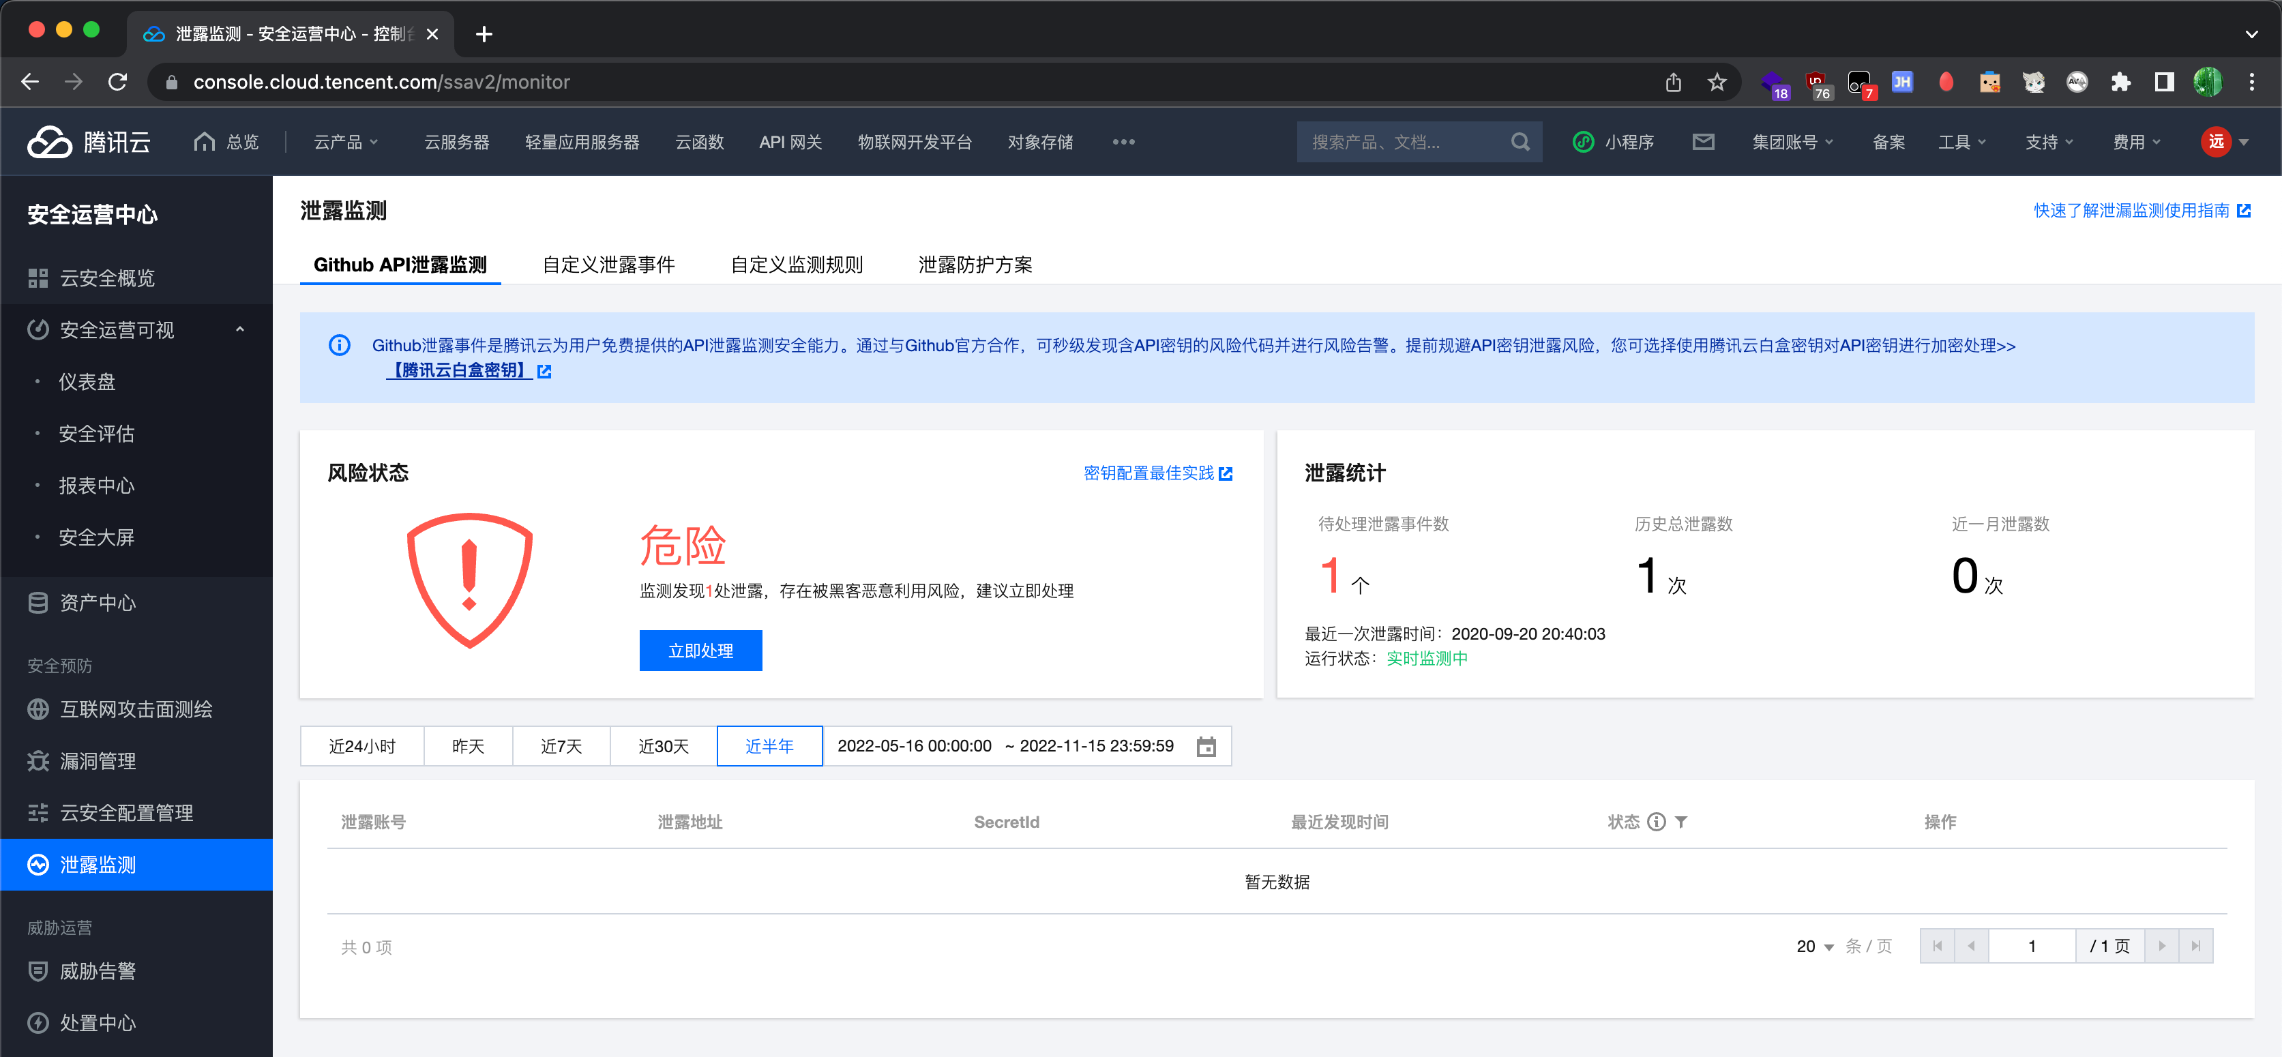Open the message envelope icon
Screen dimensions: 2282x1057
pos(1703,142)
